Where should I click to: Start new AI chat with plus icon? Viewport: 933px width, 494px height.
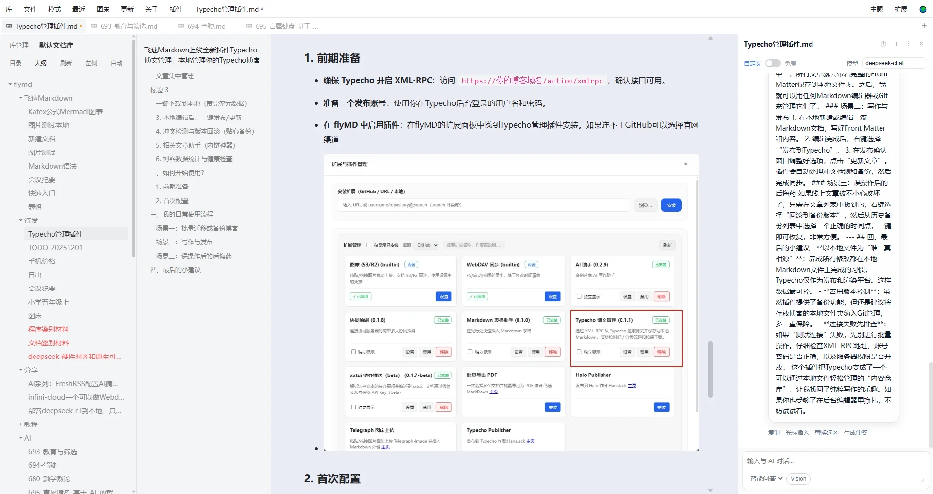(x=896, y=44)
